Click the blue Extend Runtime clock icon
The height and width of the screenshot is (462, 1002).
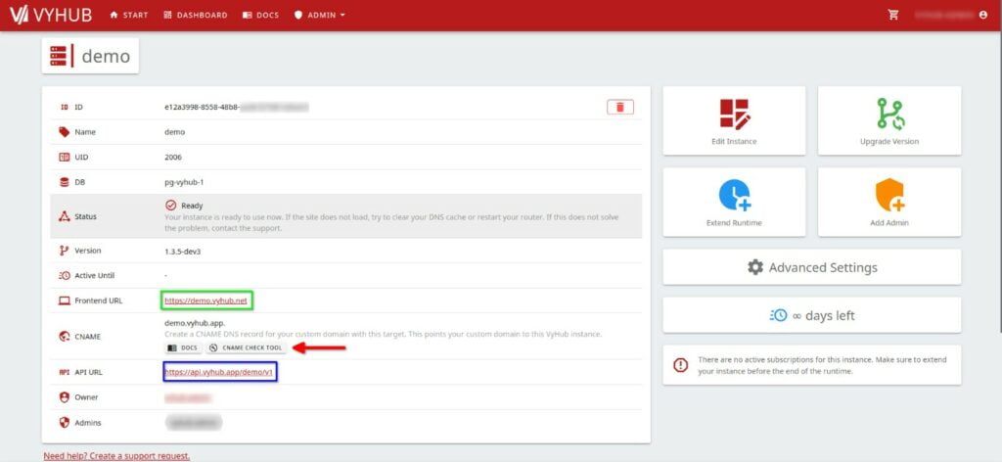(735, 196)
